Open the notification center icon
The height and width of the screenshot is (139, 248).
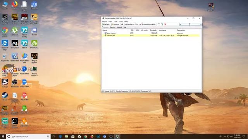[244, 136]
